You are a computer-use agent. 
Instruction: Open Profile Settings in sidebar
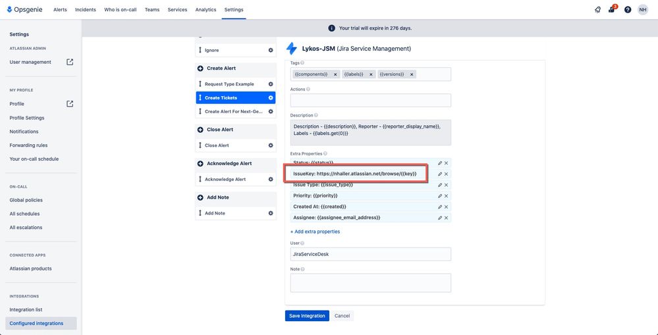click(27, 118)
